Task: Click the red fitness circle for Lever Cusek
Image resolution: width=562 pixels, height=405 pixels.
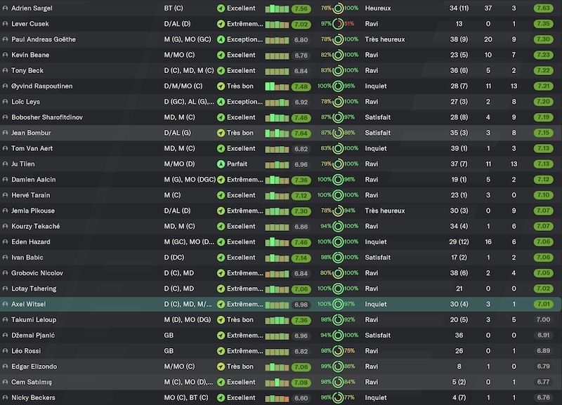Action: pos(338,24)
